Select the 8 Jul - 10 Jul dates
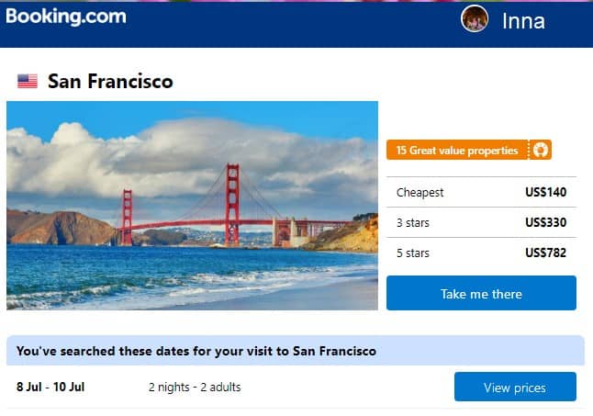Image resolution: width=593 pixels, height=416 pixels. click(50, 388)
